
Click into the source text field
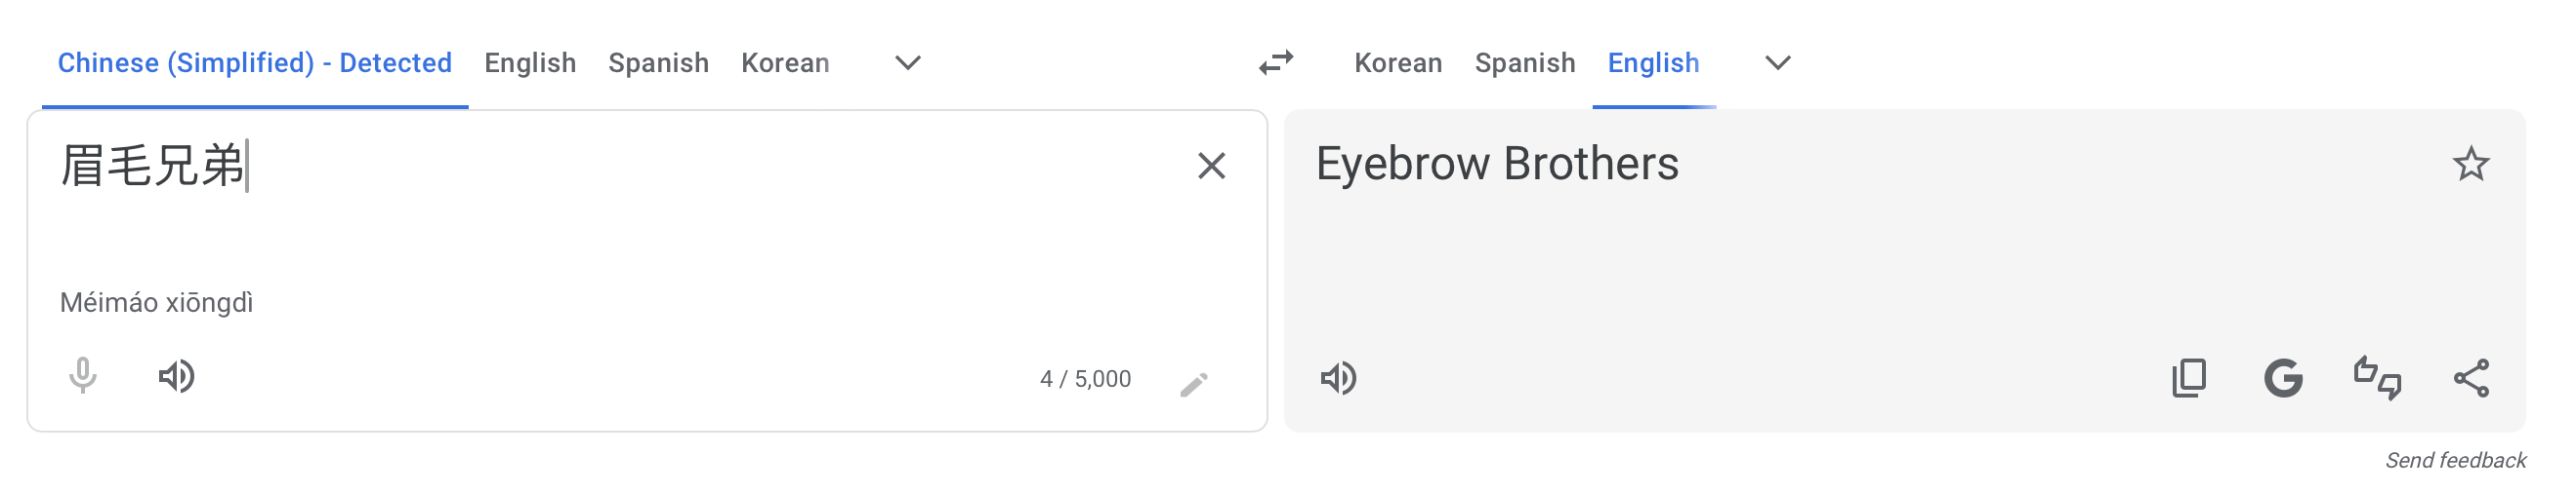620,209
